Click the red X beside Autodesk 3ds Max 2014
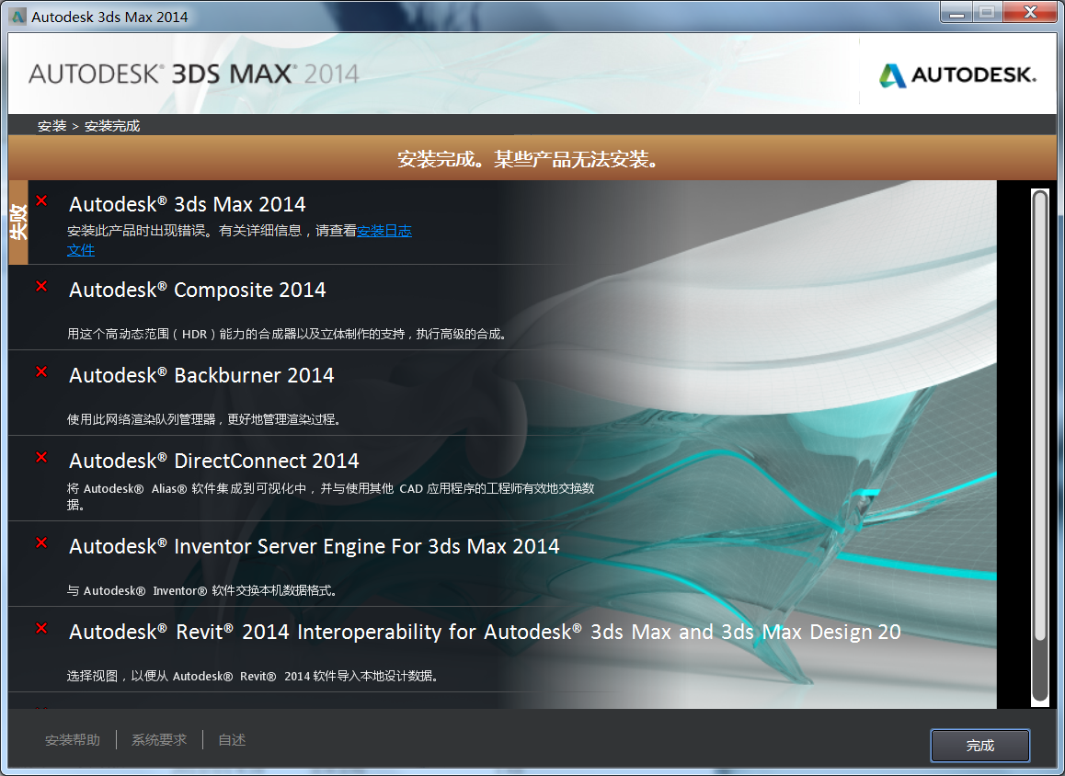This screenshot has height=776, width=1065. pos(41,200)
